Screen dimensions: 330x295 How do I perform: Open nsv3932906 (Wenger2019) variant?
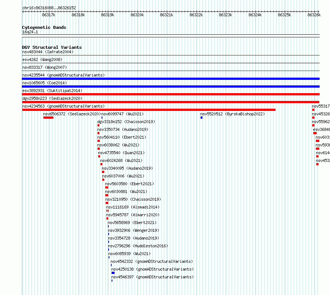click(x=133, y=230)
